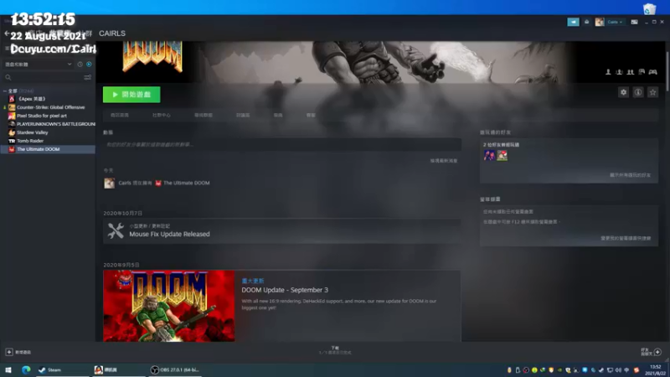Open the notifications envelope icon
Screen dimensions: 670x377
(x=587, y=22)
